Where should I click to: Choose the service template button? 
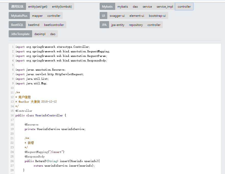pyautogui.click(x=147, y=7)
